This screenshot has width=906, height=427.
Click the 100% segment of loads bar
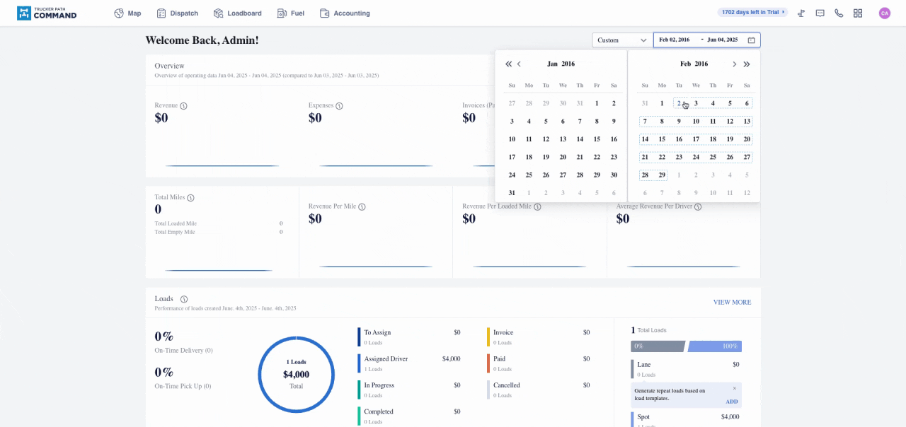[x=715, y=346]
